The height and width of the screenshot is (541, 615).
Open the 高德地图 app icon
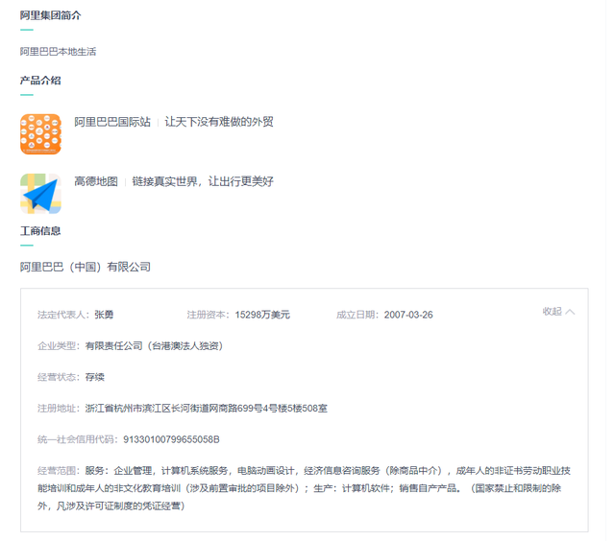coord(40,194)
